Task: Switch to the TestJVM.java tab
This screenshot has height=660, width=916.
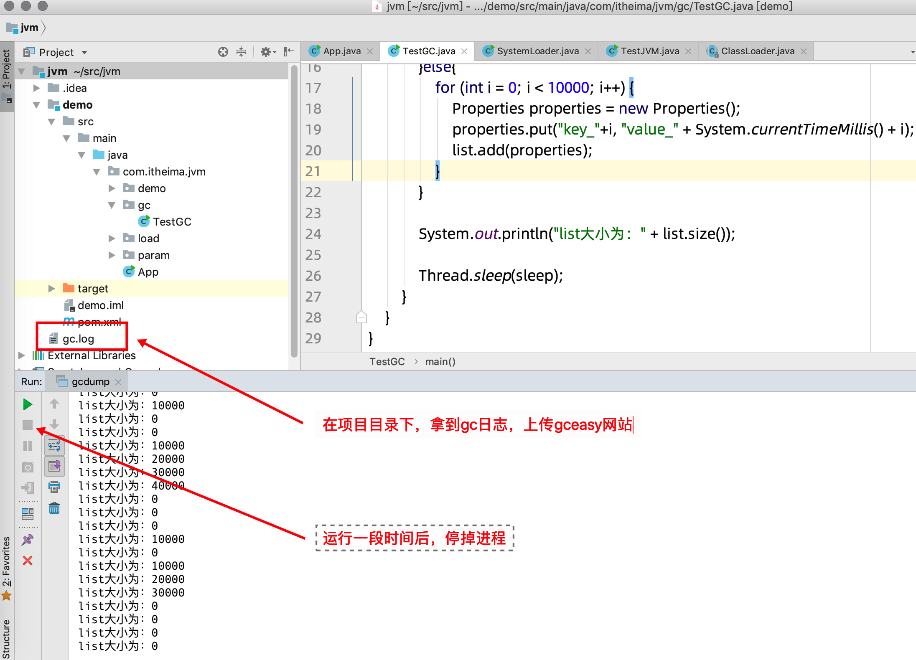Action: tap(649, 51)
